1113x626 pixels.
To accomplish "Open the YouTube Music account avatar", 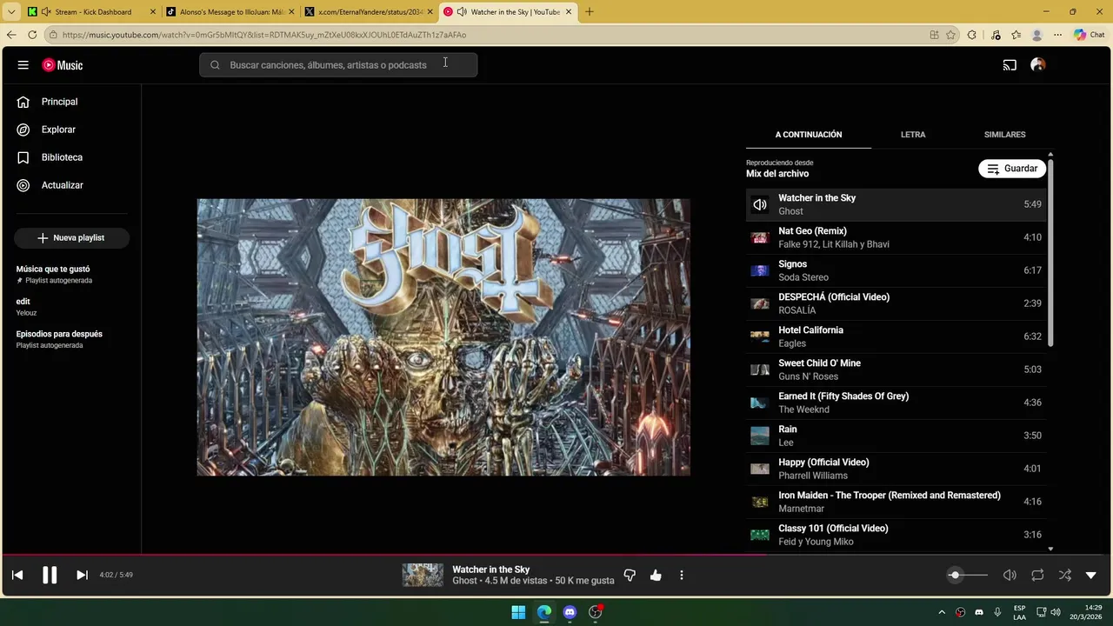I will (1037, 65).
